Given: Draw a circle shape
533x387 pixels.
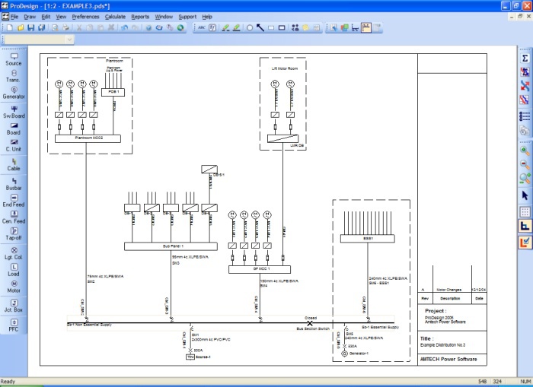Looking at the screenshot, I should pyautogui.click(x=250, y=28).
